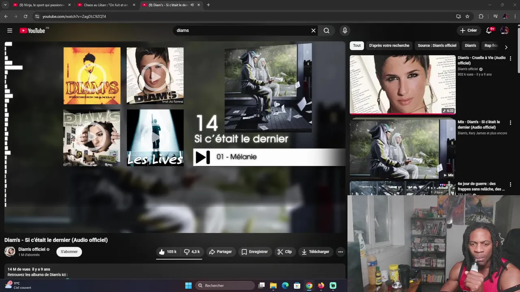Show more filter chips with the right chevron
Screen dimensions: 520x292
[506, 47]
